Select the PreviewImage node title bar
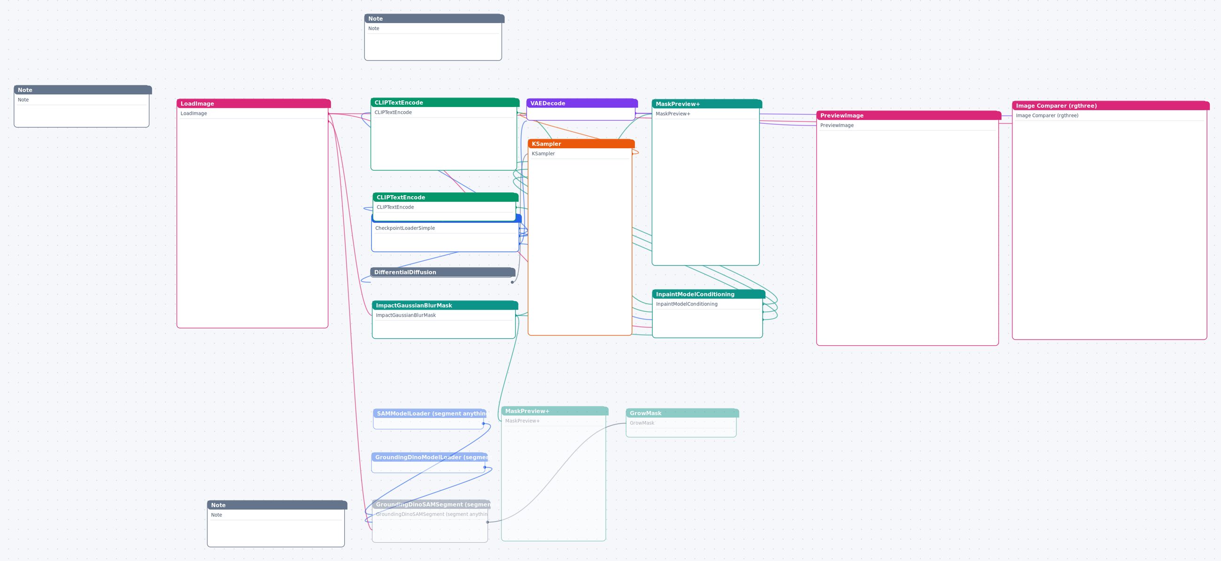 [909, 115]
